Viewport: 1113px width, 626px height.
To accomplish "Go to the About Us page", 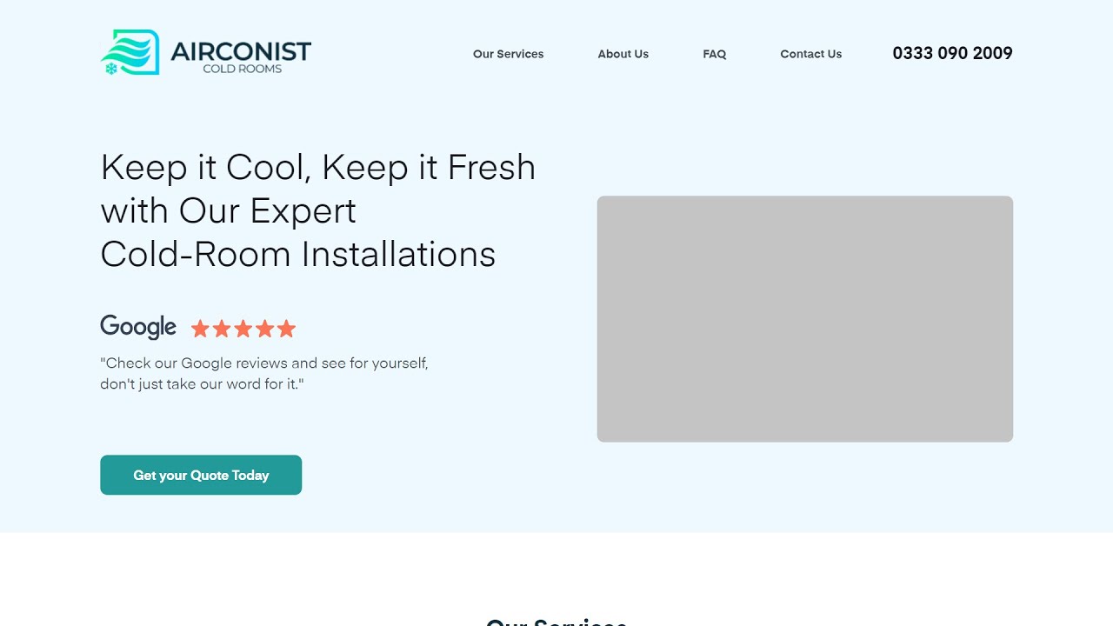I will tap(623, 54).
